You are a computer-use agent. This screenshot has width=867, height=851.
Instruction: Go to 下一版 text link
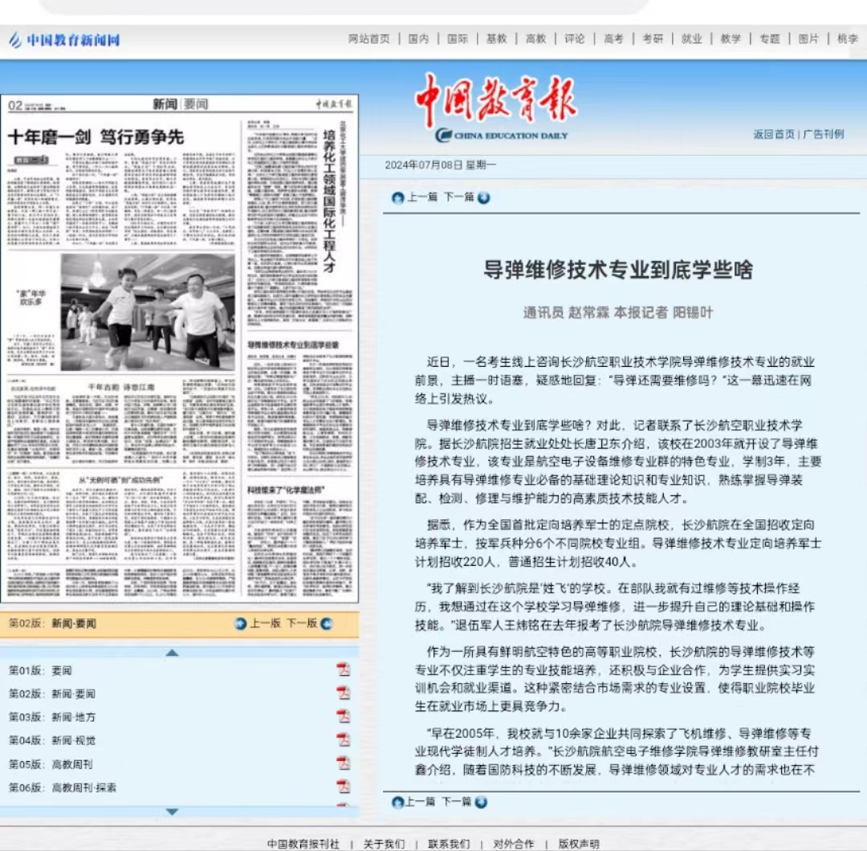(302, 623)
